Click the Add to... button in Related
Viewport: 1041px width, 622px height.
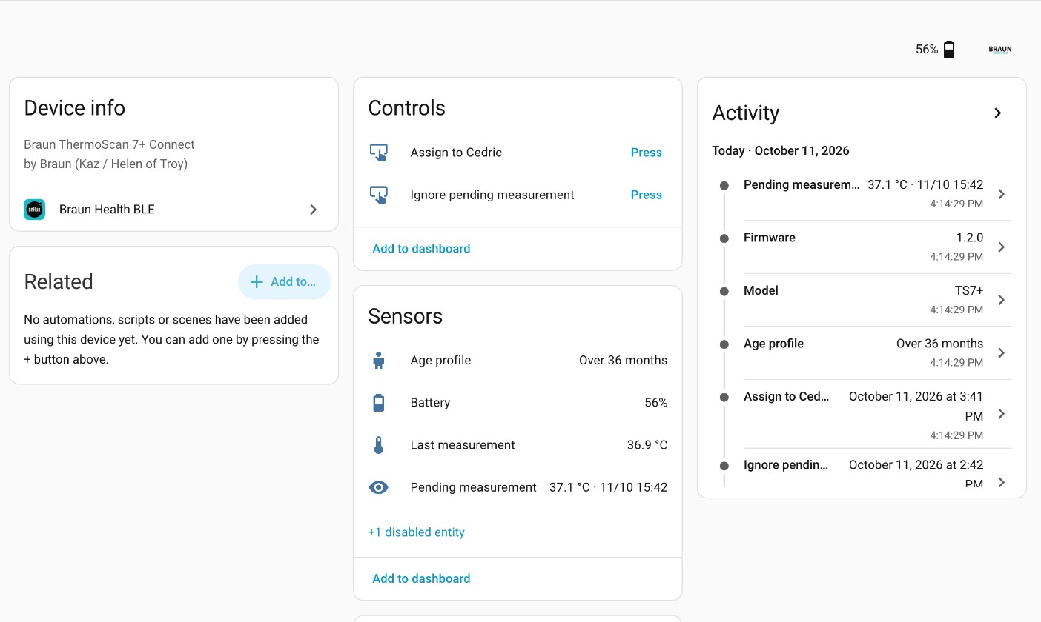pos(284,281)
